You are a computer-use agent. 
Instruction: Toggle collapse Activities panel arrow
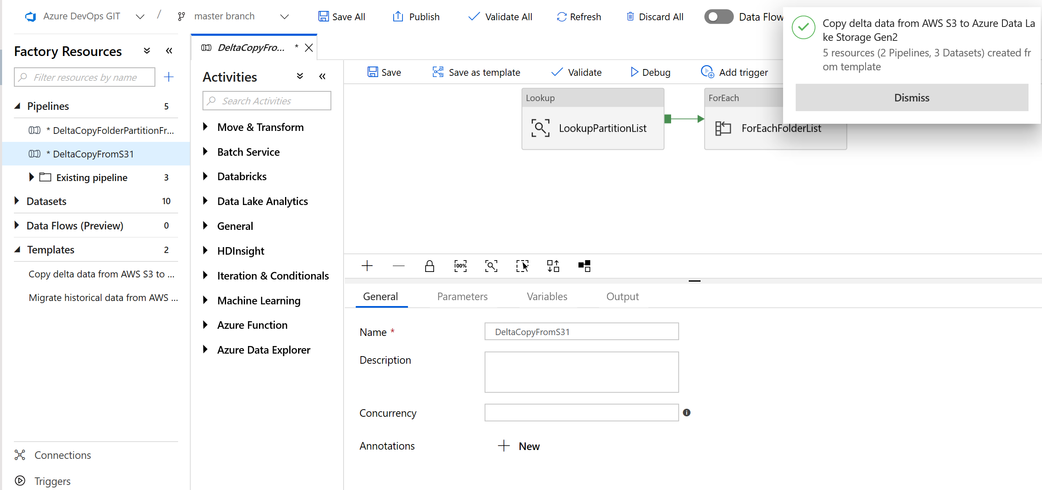coord(322,77)
